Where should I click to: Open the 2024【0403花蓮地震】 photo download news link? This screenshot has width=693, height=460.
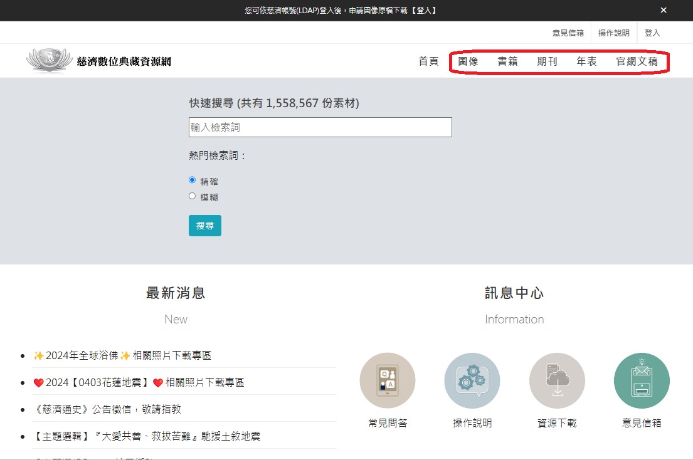pyautogui.click(x=139, y=382)
